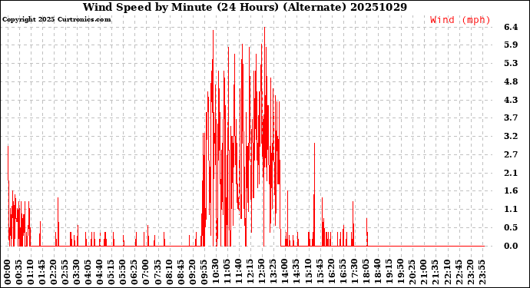
Task: Click the 21:35 time label on x-axis
Action: (436, 273)
